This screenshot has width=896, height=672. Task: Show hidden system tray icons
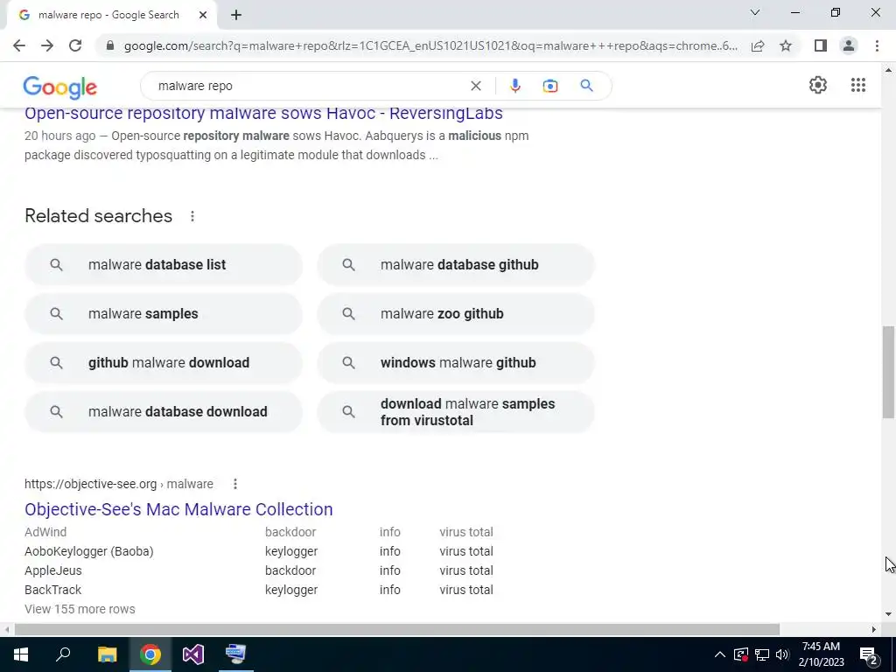tap(720, 654)
